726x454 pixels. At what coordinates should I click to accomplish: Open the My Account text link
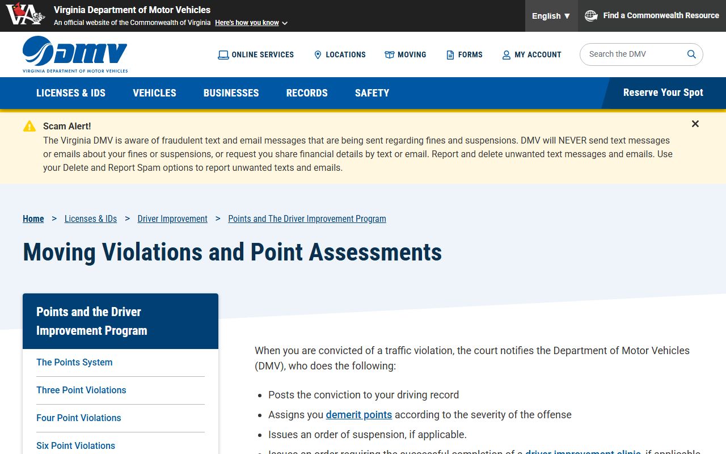point(538,55)
